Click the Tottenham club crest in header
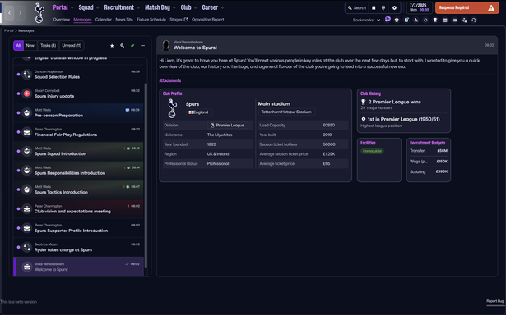This screenshot has width=506, height=315. [39, 13]
